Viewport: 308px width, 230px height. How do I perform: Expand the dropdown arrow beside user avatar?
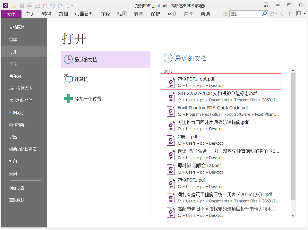click(304, 14)
